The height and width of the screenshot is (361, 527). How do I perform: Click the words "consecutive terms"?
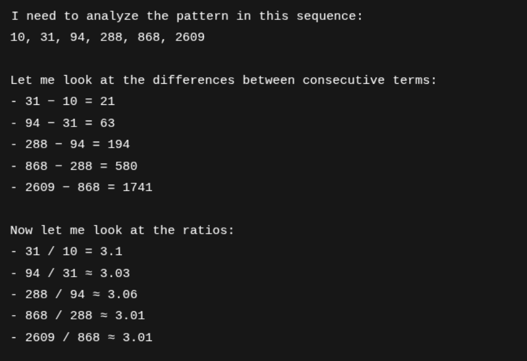[369, 81]
